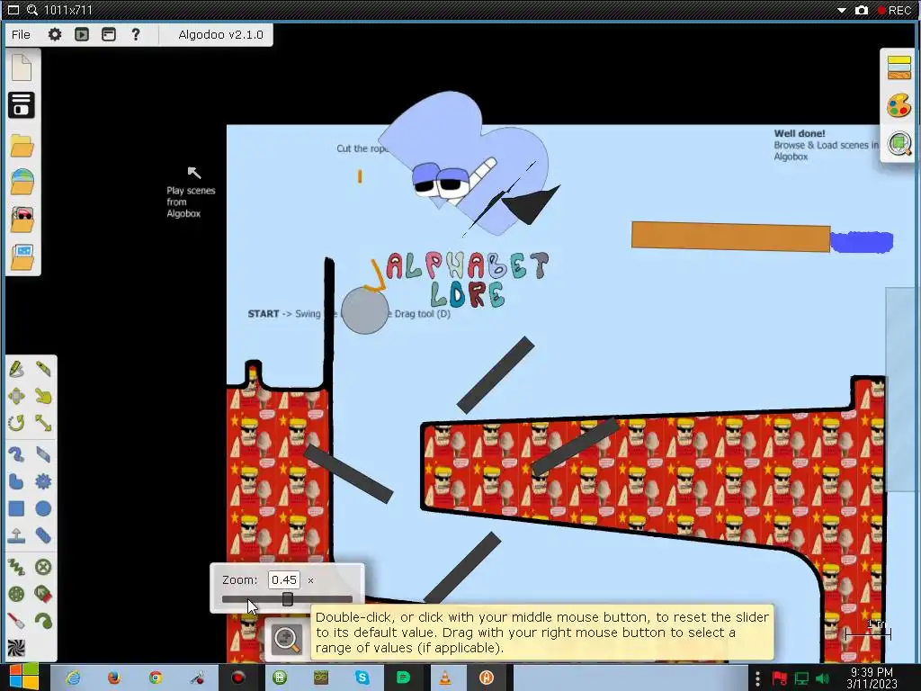Viewport: 921px width, 691px height.
Task: Click the Algodoo v2.1.0 title label
Action: (x=221, y=35)
